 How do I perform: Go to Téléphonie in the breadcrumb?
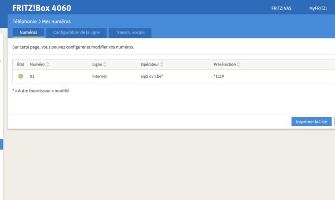pyautogui.click(x=24, y=21)
